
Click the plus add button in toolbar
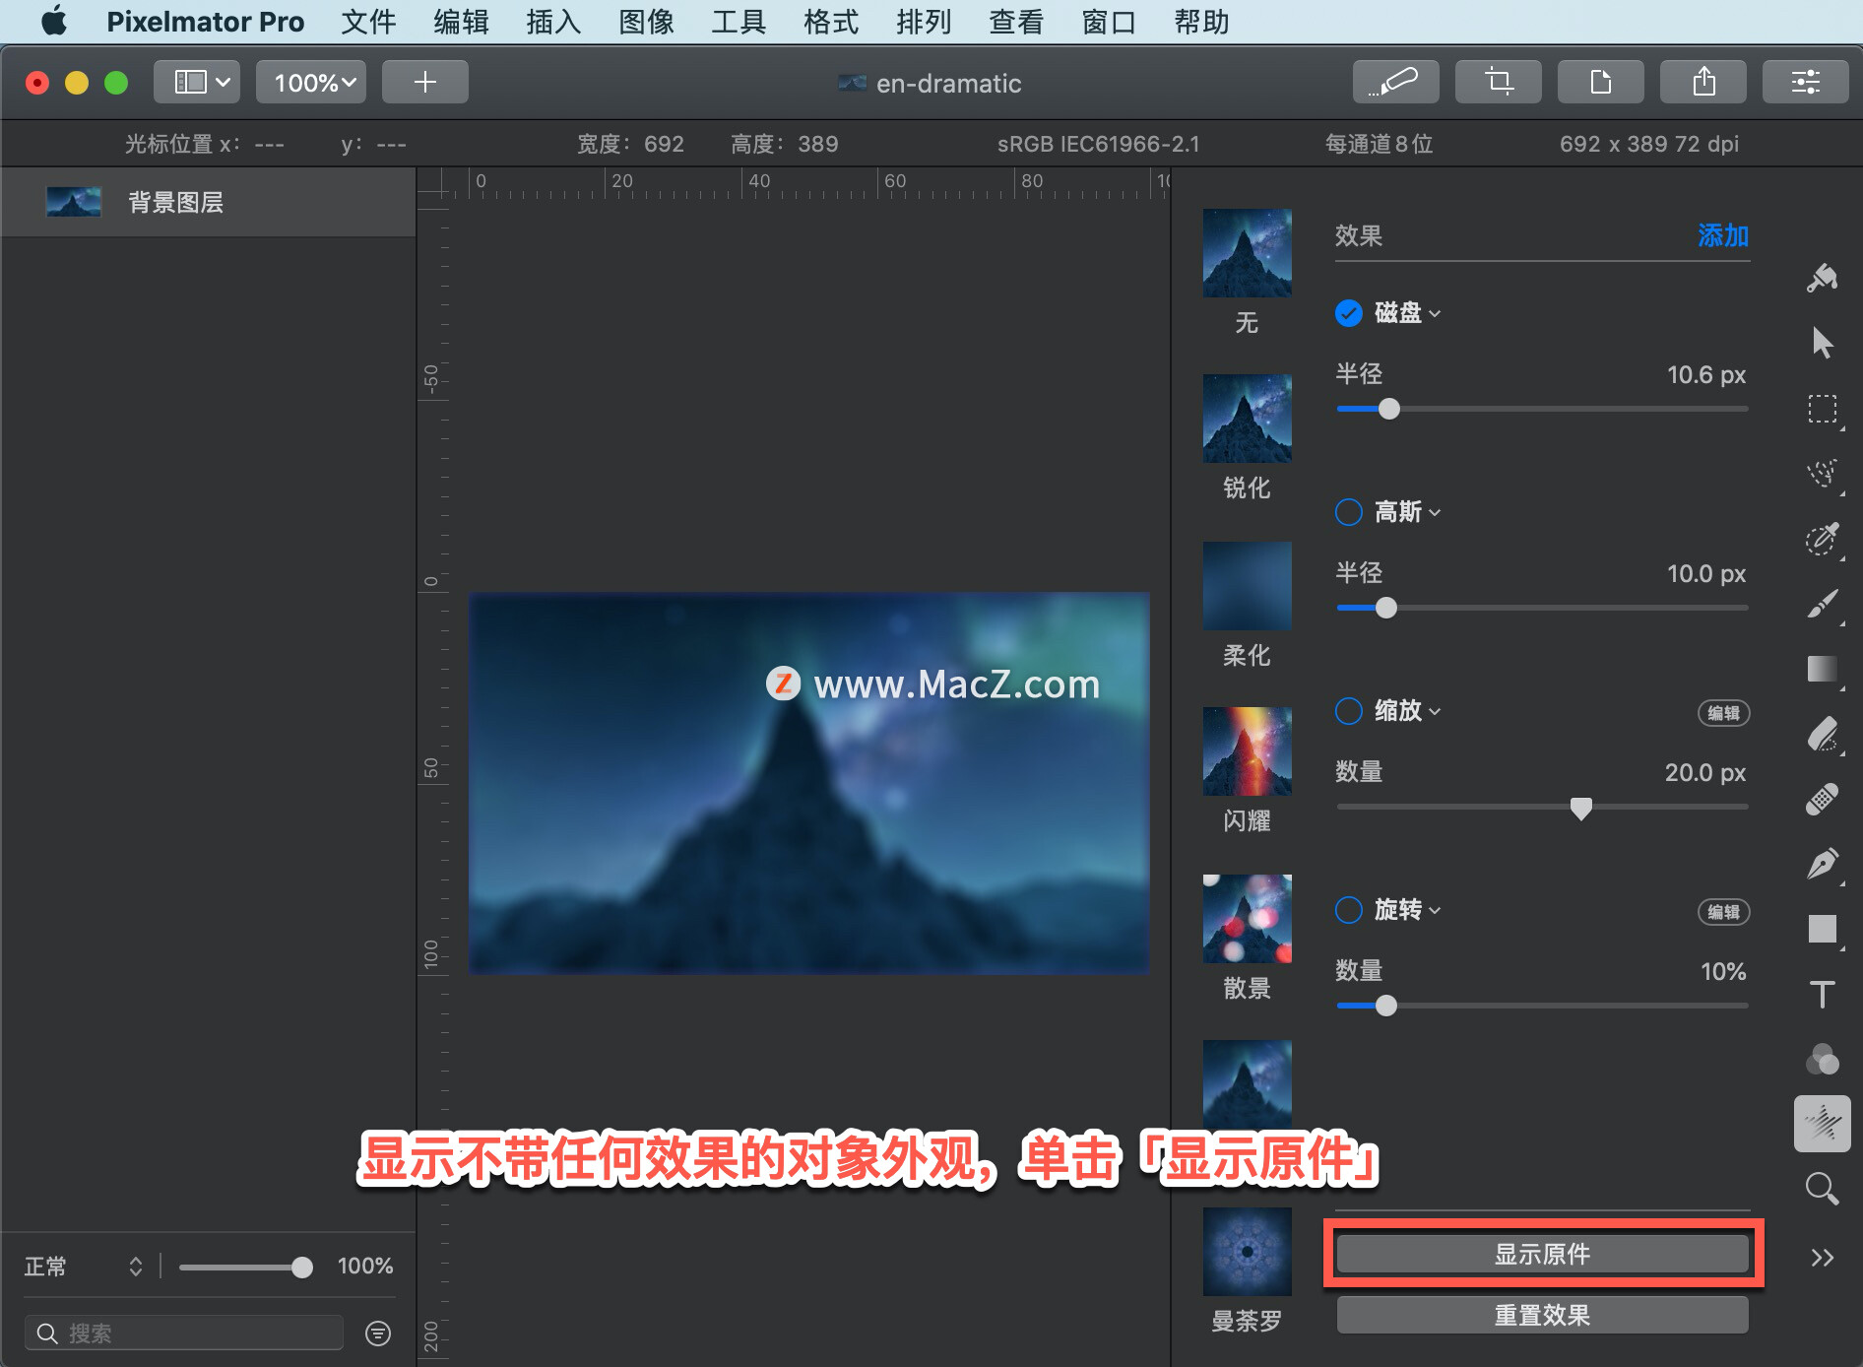[424, 82]
